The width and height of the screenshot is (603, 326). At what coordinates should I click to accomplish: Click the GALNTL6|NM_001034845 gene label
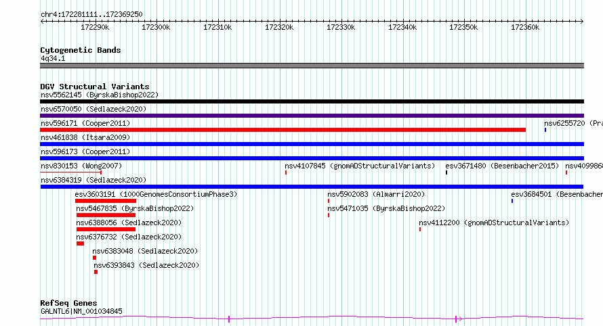pyautogui.click(x=81, y=311)
